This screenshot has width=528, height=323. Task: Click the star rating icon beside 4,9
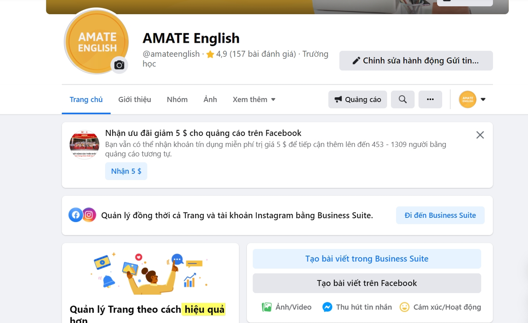(x=210, y=55)
